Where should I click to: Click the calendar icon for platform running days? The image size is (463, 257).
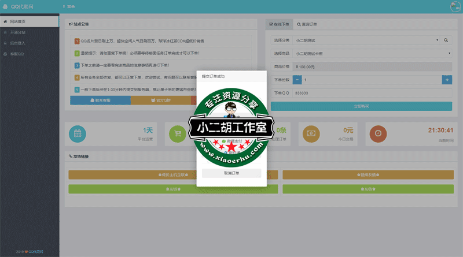pos(77,133)
